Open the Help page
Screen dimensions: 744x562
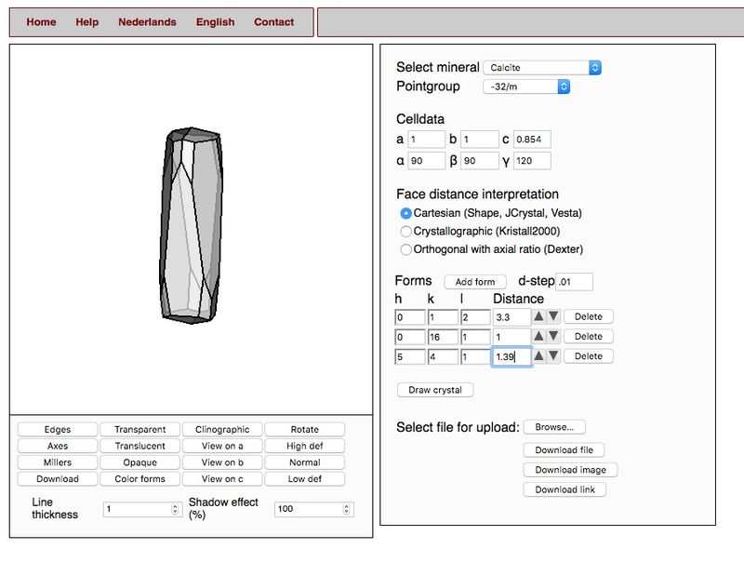87,21
